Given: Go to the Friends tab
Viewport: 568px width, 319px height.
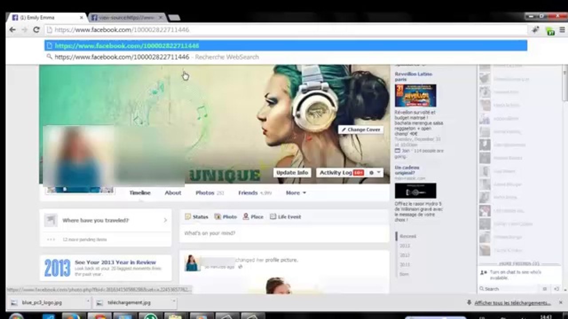Looking at the screenshot, I should coord(255,193).
